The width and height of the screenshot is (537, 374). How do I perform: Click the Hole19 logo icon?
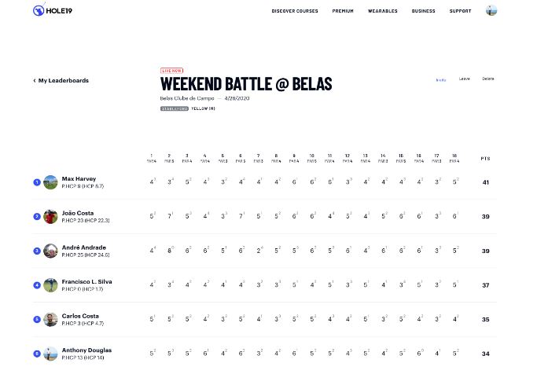(38, 11)
